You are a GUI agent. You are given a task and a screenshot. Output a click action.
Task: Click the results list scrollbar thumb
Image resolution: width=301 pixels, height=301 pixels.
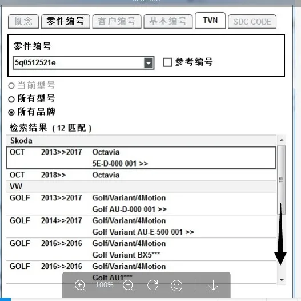(282, 180)
